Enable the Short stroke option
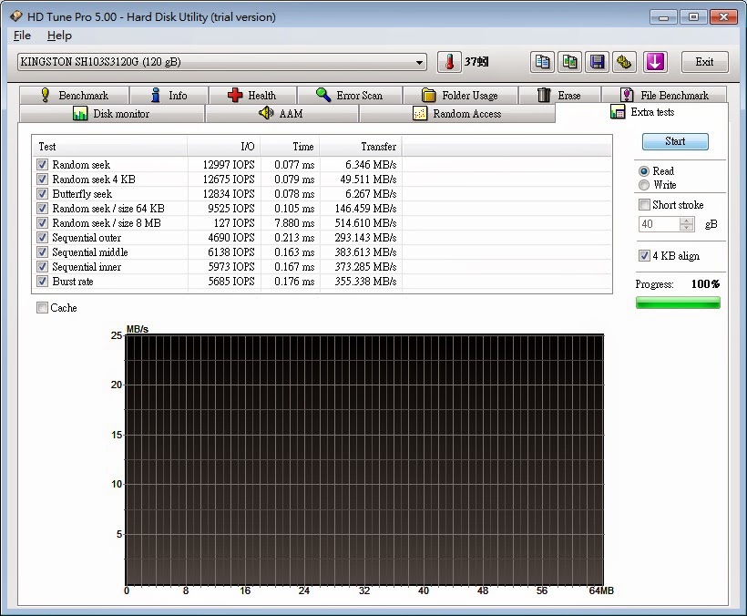The width and height of the screenshot is (747, 616). click(x=644, y=205)
